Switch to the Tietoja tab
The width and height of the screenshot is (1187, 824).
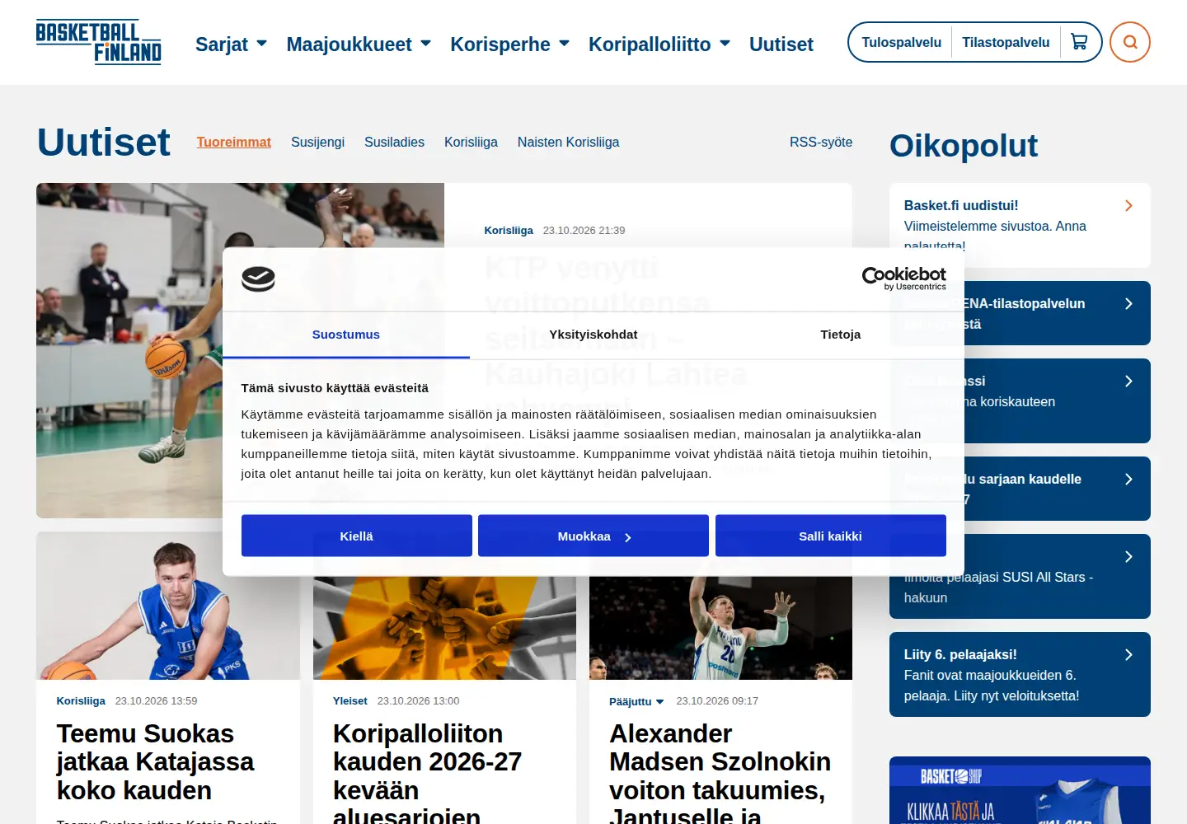pyautogui.click(x=841, y=335)
